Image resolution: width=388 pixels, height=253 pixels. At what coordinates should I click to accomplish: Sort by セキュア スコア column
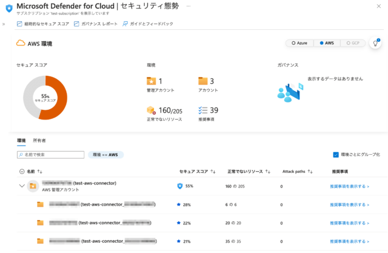pos(198,171)
